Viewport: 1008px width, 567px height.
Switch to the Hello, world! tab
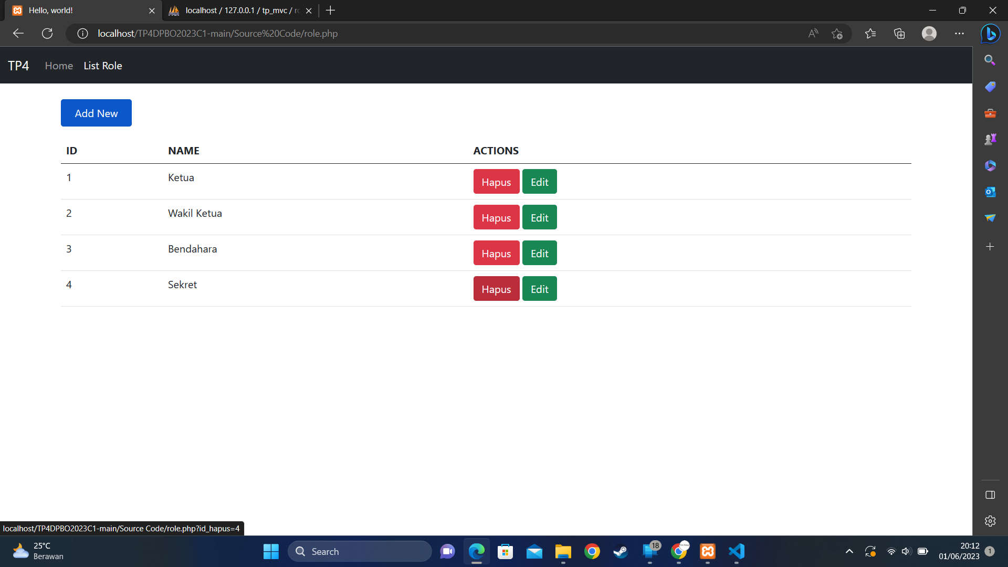click(x=79, y=10)
